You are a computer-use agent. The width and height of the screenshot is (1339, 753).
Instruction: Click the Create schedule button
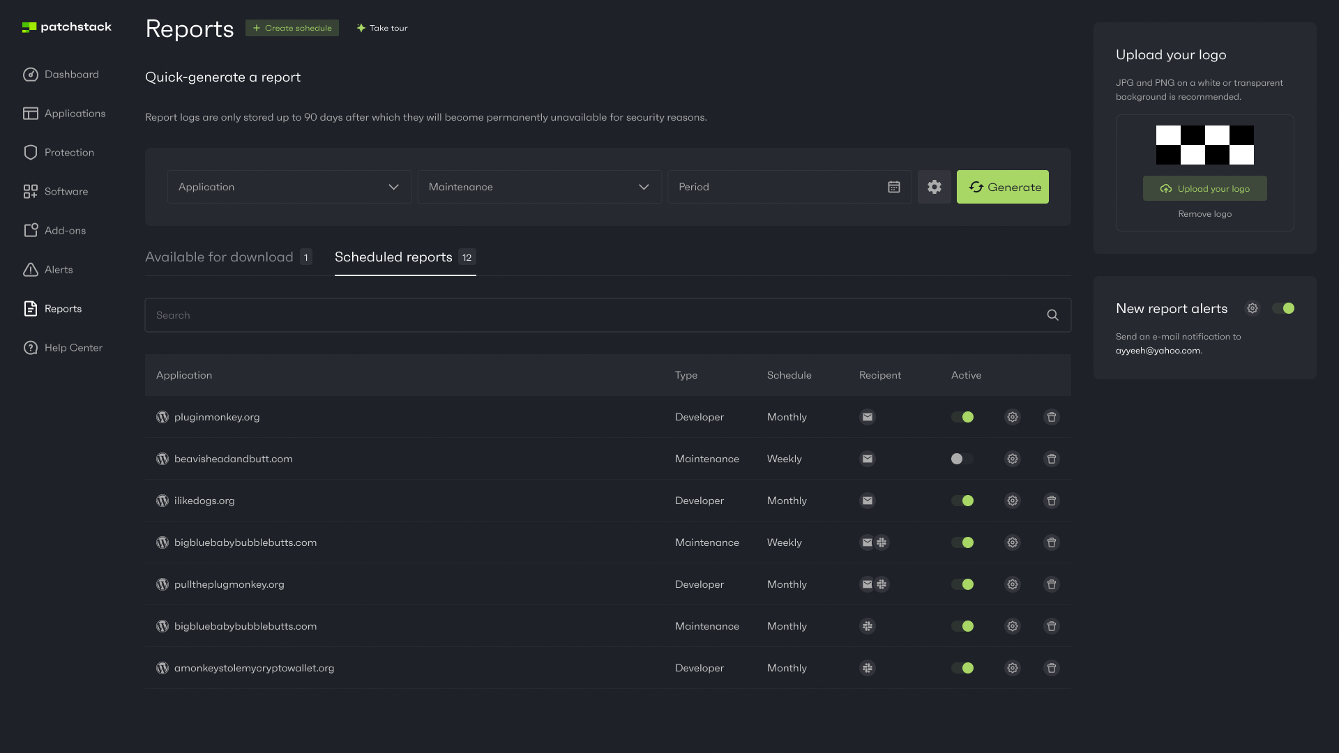click(x=292, y=28)
